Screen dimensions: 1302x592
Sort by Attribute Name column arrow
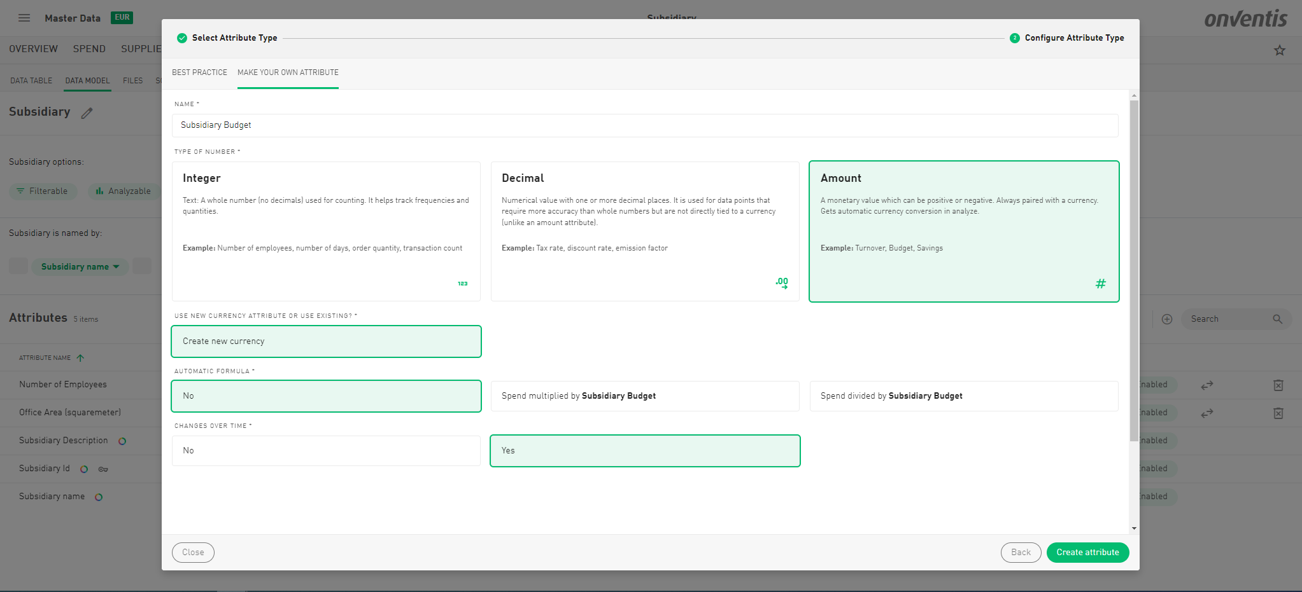click(x=80, y=358)
